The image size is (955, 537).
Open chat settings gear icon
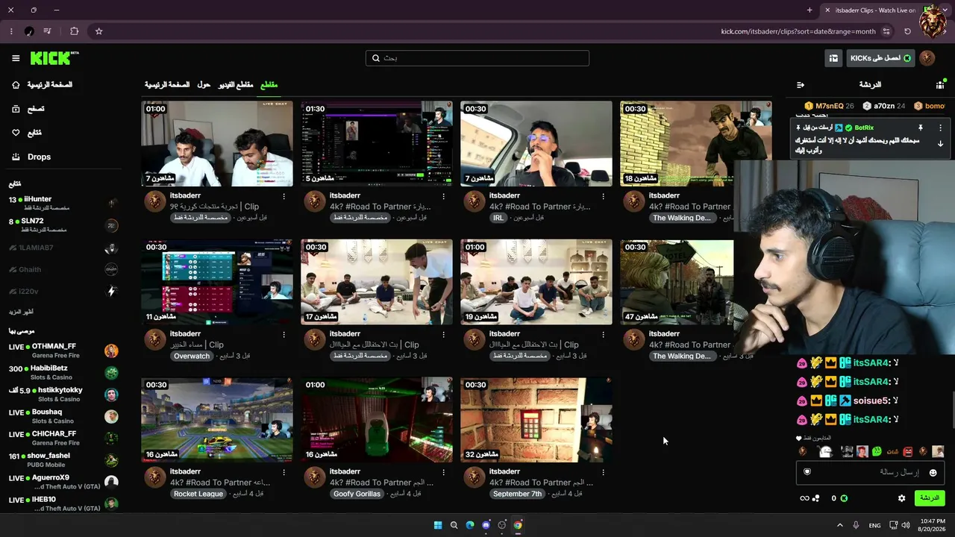coord(901,498)
